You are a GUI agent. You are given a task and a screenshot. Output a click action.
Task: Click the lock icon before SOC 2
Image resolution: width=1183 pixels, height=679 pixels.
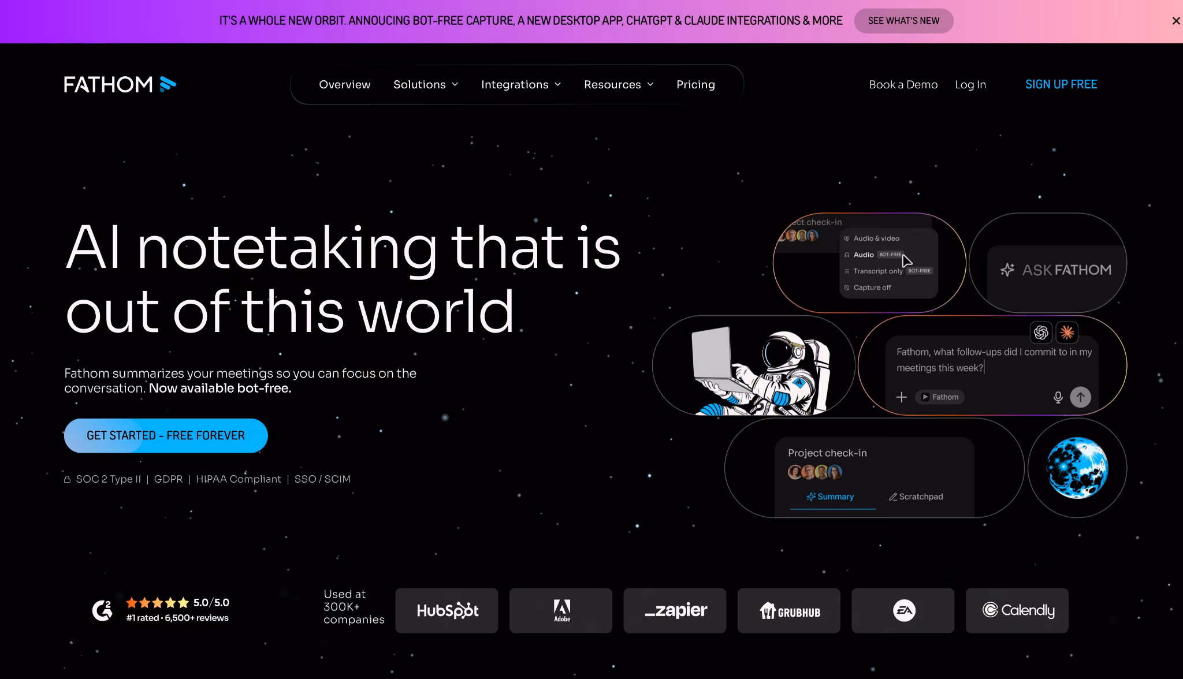[x=67, y=479]
